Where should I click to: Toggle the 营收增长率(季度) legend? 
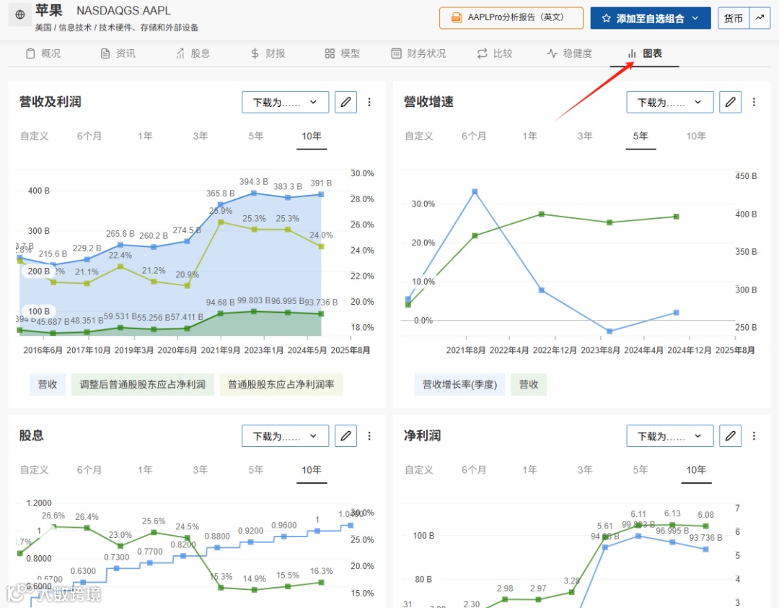[459, 385]
